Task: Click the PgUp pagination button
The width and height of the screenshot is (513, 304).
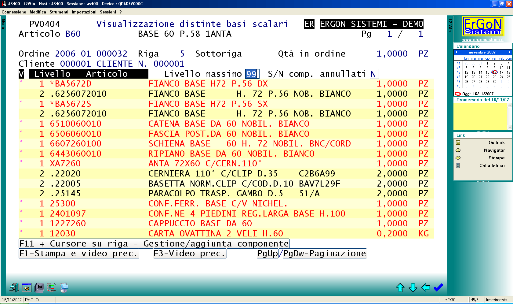Action: coord(268,253)
